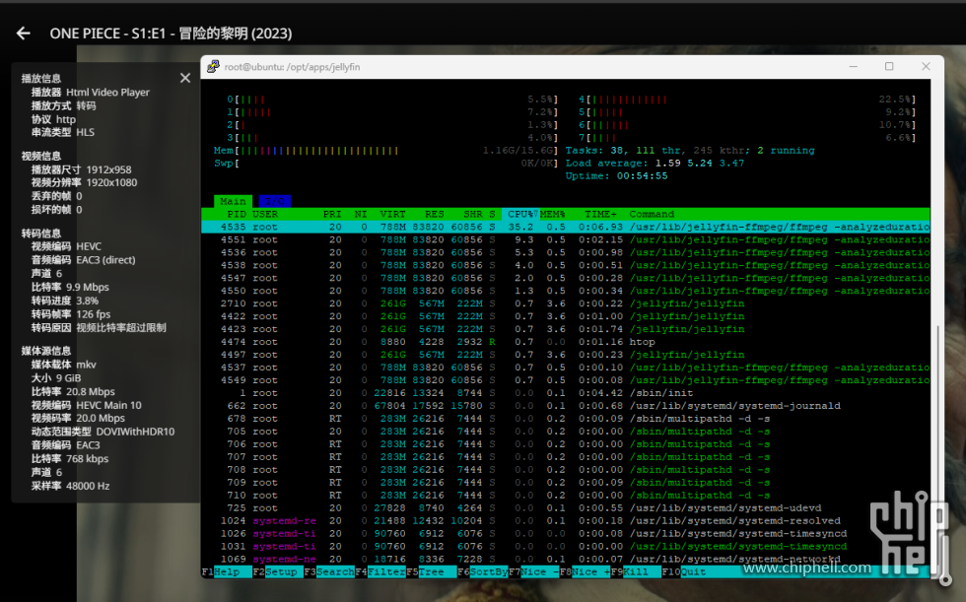Click the DOVIWithHDR10 range type value
The height and width of the screenshot is (602, 966).
(x=135, y=433)
